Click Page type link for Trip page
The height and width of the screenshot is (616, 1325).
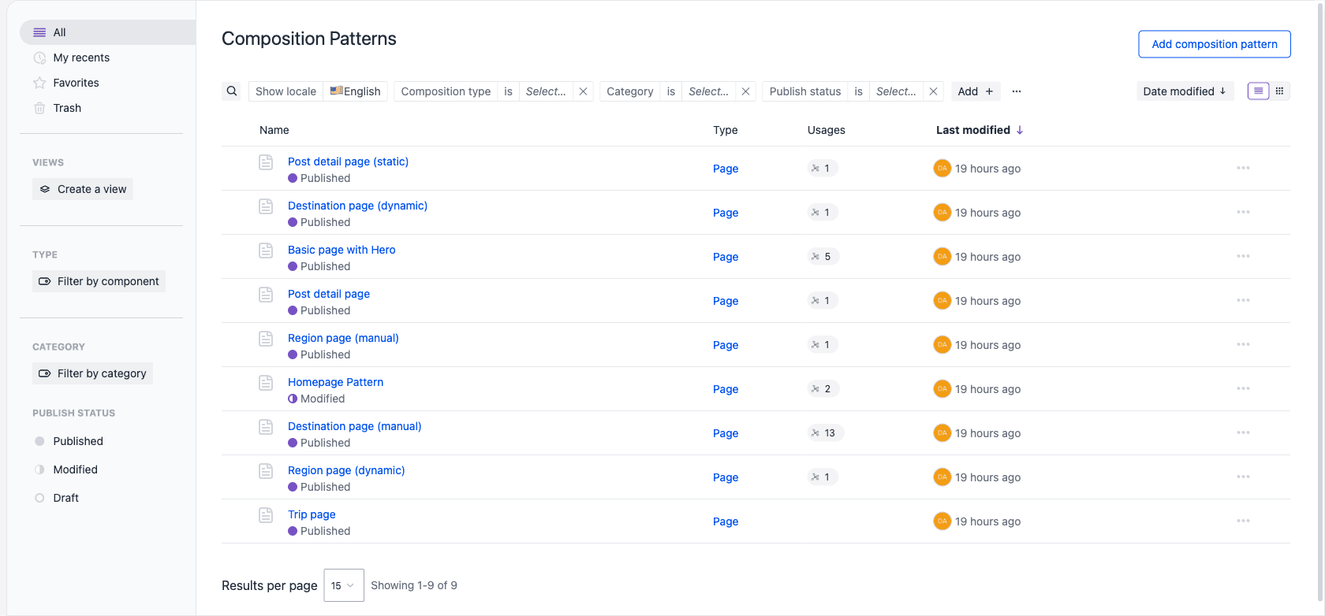click(726, 521)
